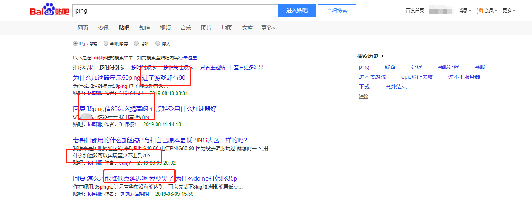Image resolution: width=532 pixels, height=203 pixels.
Task: Select history term ping
Action: click(364, 67)
